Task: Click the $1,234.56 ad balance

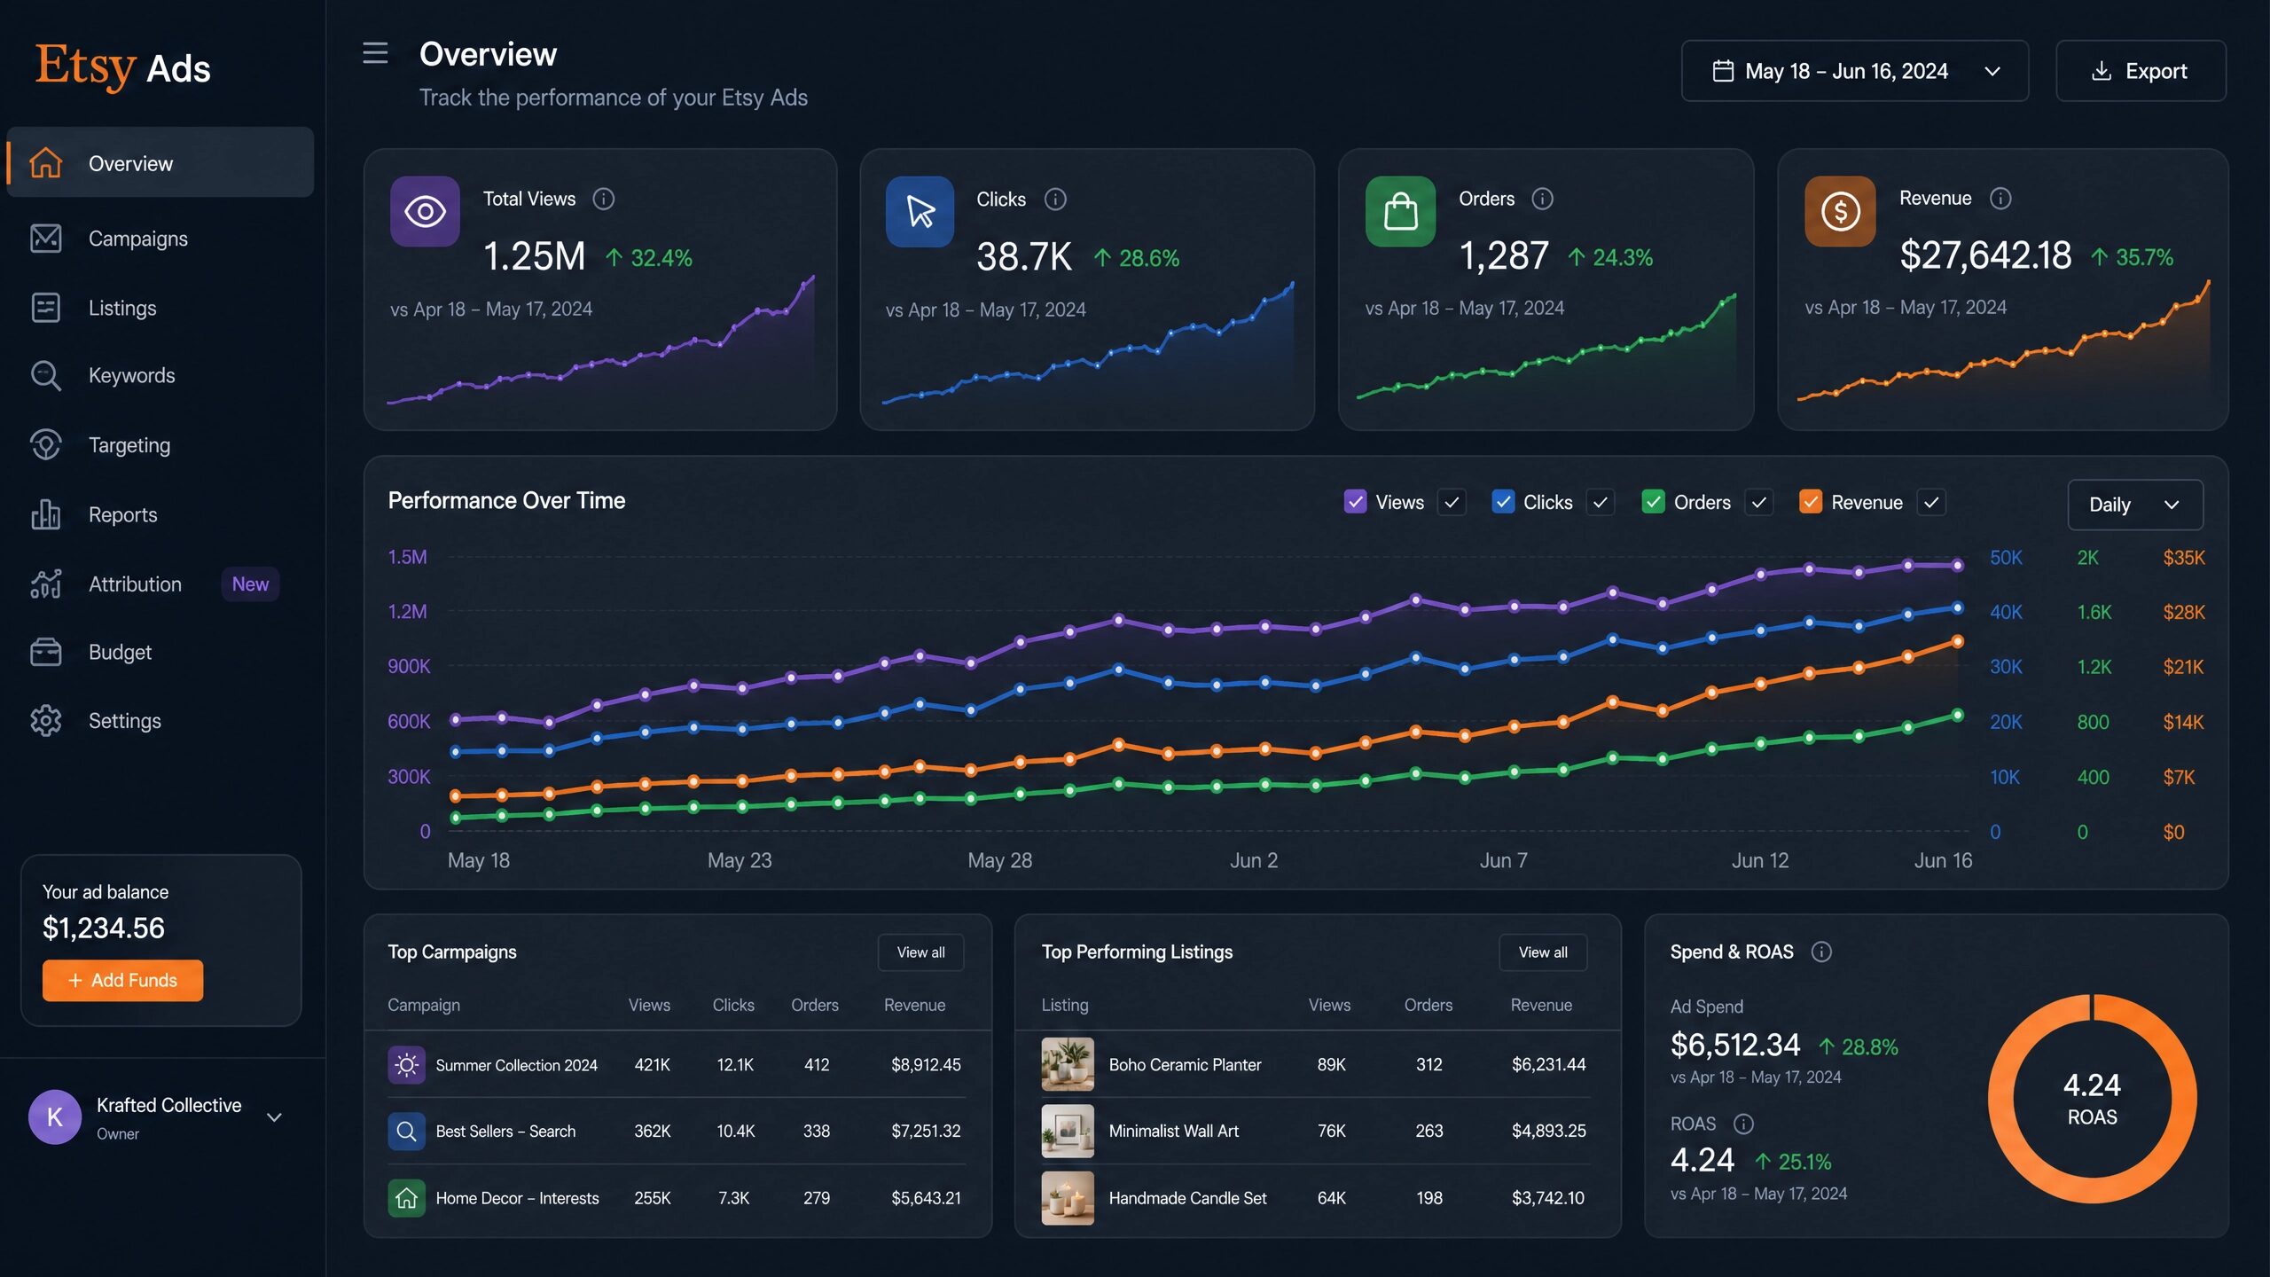Action: coord(104,928)
